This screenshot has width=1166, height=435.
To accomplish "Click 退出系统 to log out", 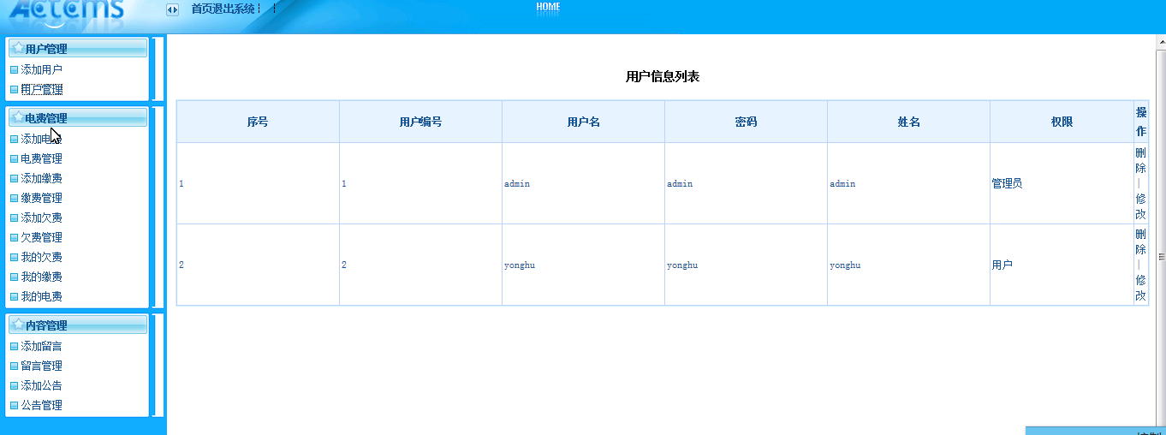I will tap(234, 9).
